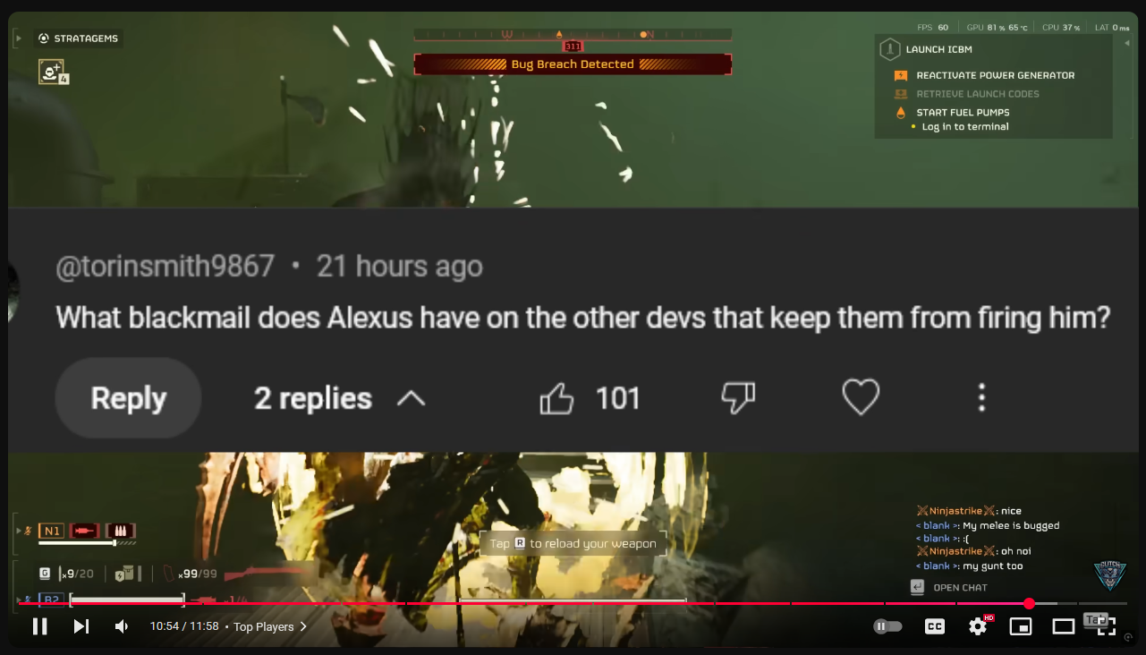The height and width of the screenshot is (655, 1146).
Task: Like the comment with thumbs up
Action: pyautogui.click(x=556, y=398)
